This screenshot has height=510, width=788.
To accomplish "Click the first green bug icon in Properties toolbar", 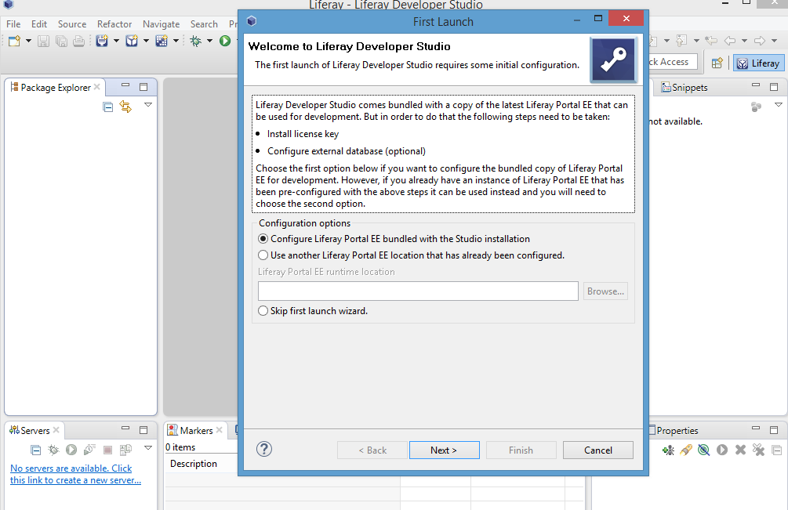I will tap(668, 450).
